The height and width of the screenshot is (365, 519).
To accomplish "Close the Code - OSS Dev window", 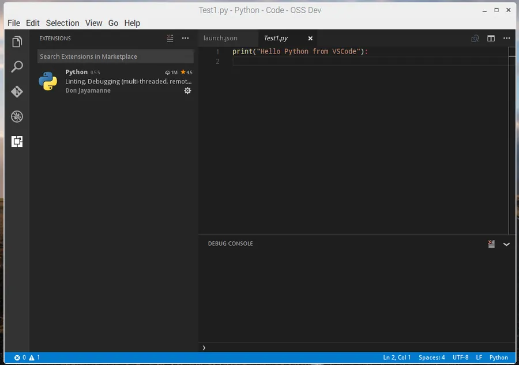I will 509,10.
